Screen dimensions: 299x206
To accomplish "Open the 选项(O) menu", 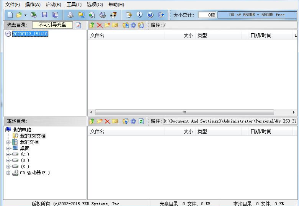I will pos(95,4).
